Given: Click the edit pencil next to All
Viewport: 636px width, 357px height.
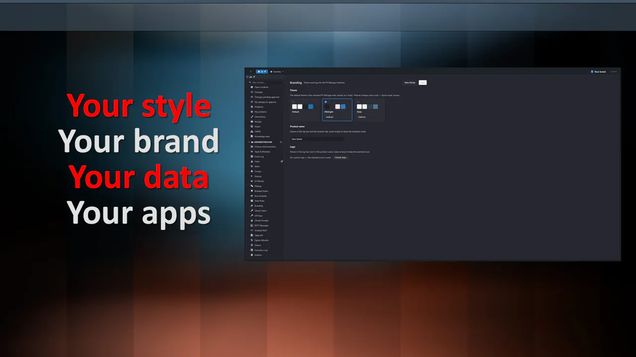Looking at the screenshot, I should click(x=254, y=77).
